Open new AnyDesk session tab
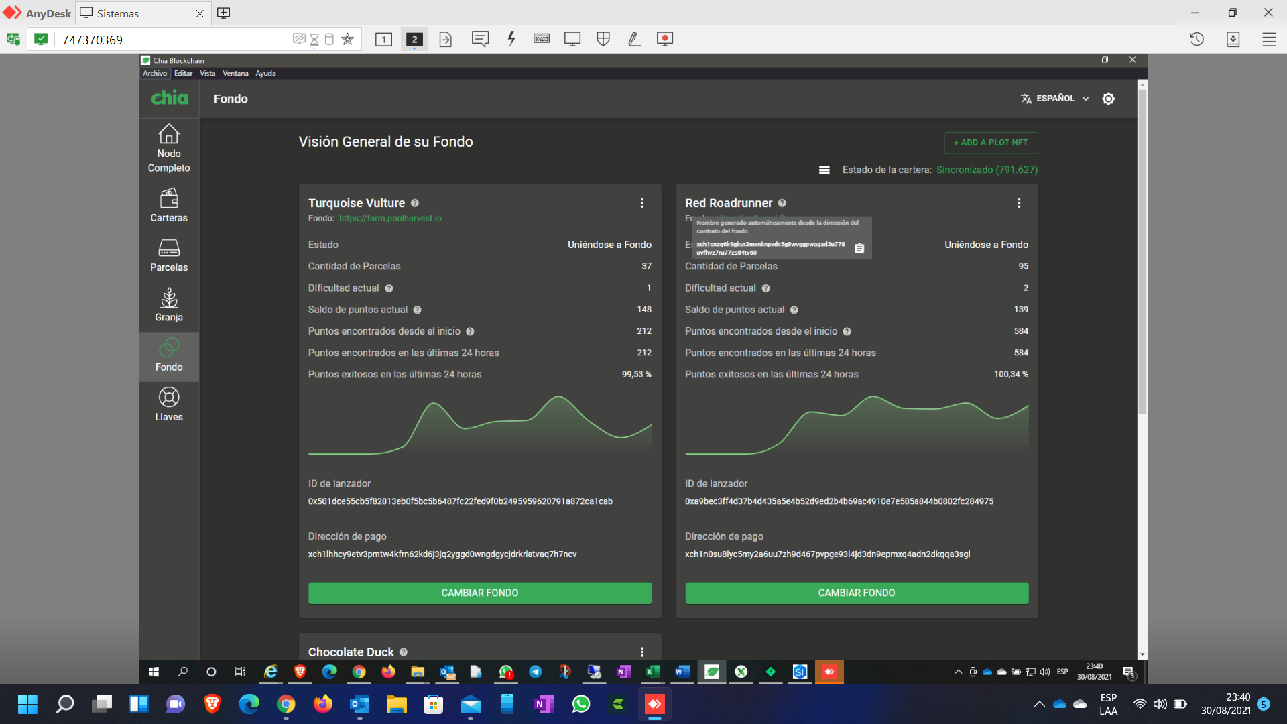The height and width of the screenshot is (724, 1287). coord(224,13)
